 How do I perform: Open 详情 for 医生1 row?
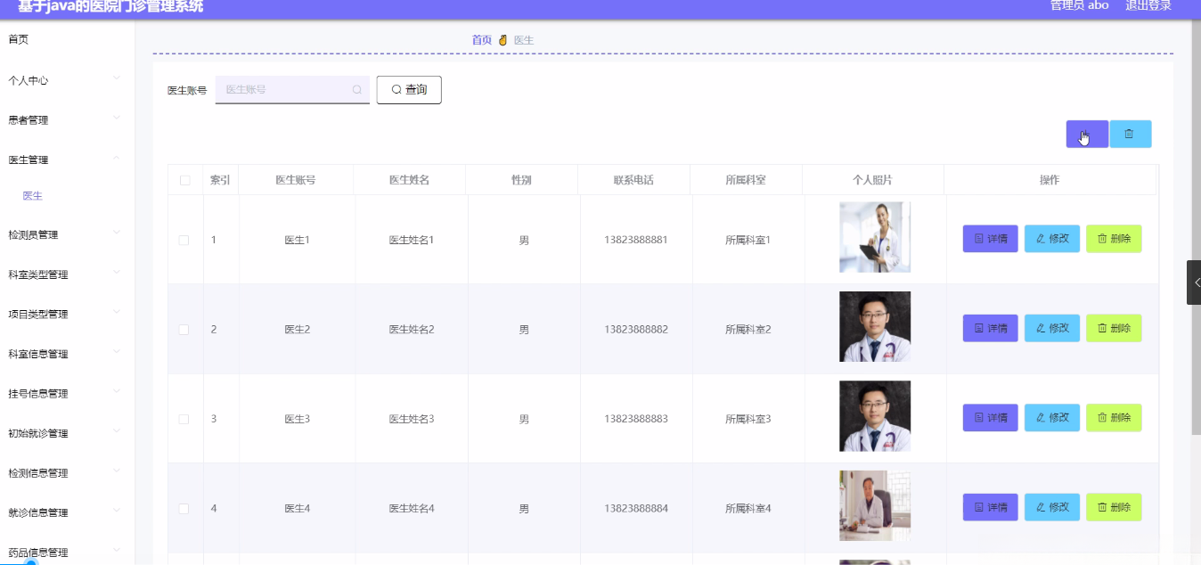click(x=990, y=239)
